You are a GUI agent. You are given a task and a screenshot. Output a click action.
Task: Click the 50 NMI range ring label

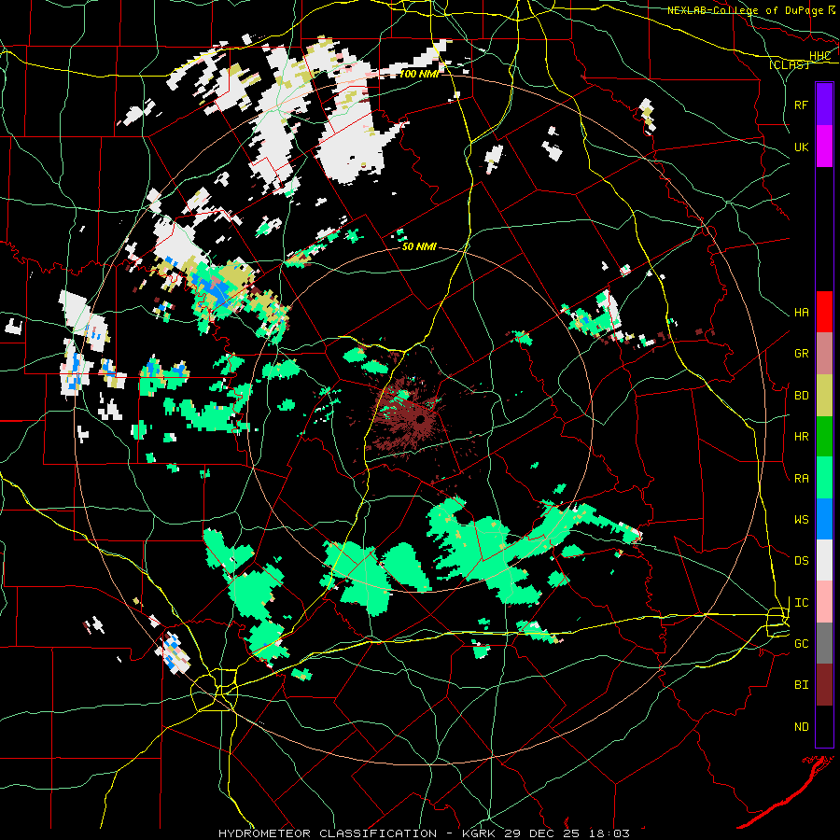(419, 246)
